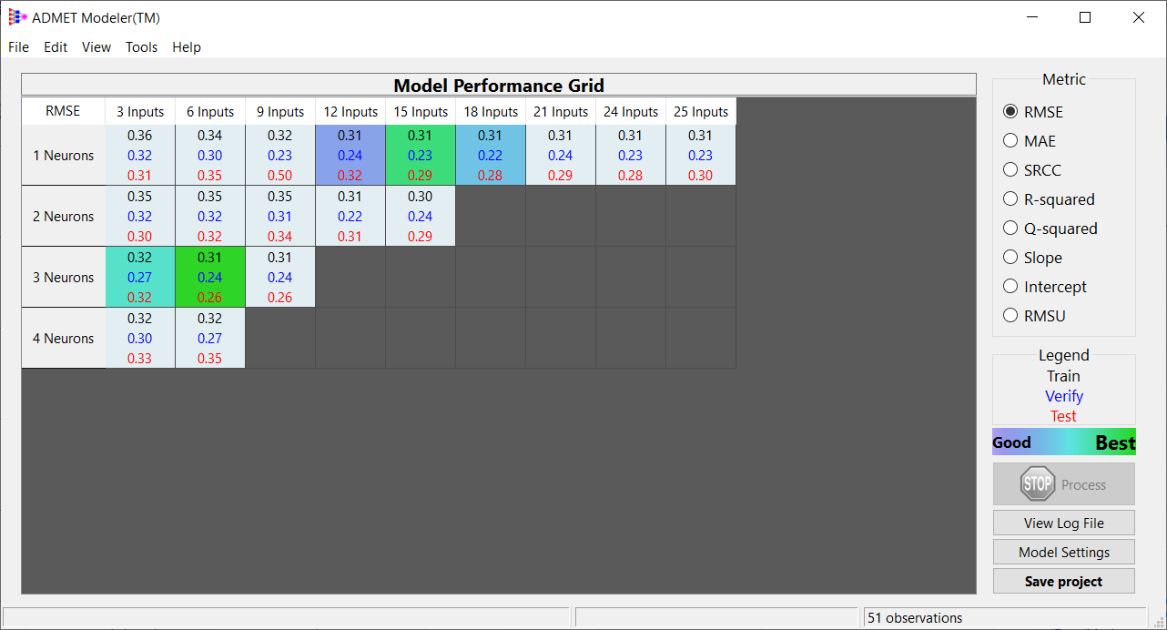Click the '24 Inputs' column header
The image size is (1167, 630).
[630, 112]
